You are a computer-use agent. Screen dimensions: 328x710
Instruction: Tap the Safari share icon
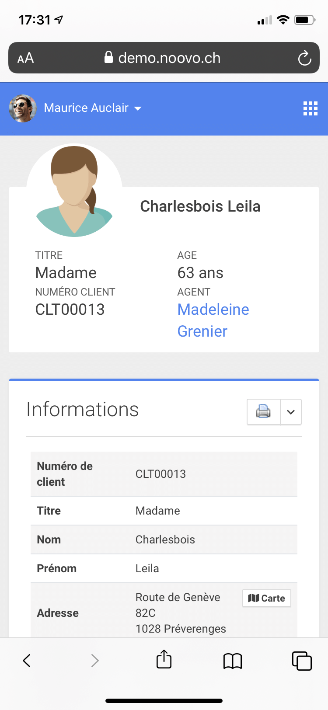tap(164, 660)
